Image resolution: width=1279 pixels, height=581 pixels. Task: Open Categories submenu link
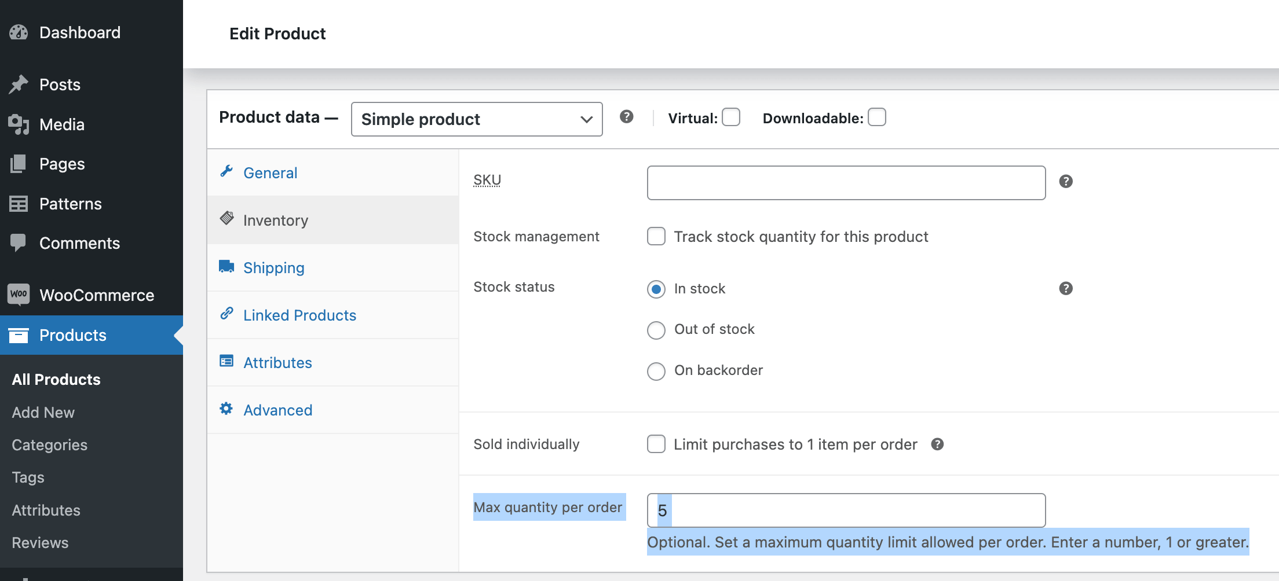coord(50,444)
